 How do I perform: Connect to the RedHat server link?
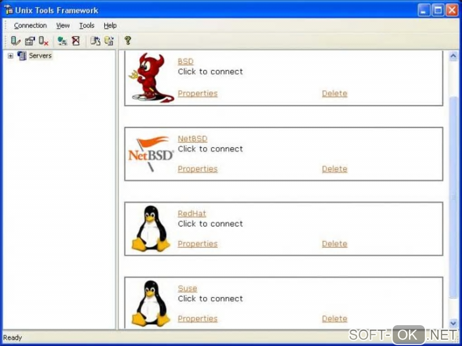point(192,213)
